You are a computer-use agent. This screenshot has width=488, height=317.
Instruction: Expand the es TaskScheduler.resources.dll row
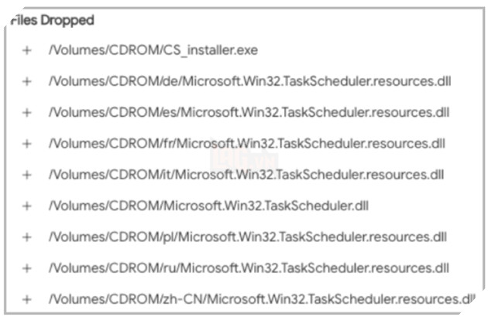(27, 112)
